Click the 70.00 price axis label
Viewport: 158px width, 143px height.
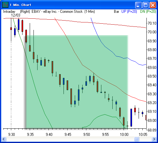pyautogui.click(x=152, y=32)
